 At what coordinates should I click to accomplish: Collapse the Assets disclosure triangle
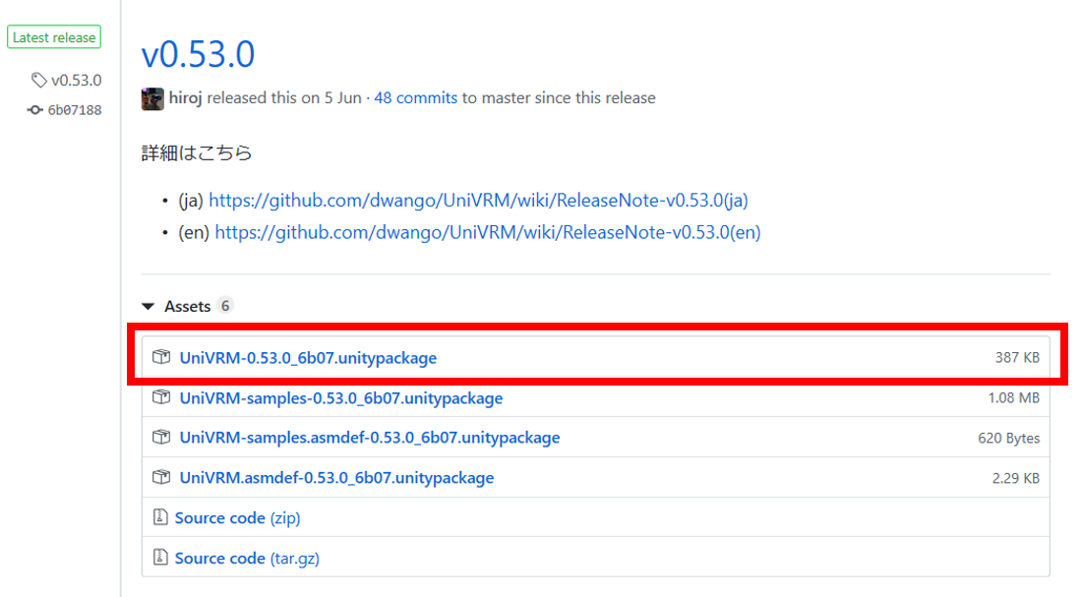[149, 307]
